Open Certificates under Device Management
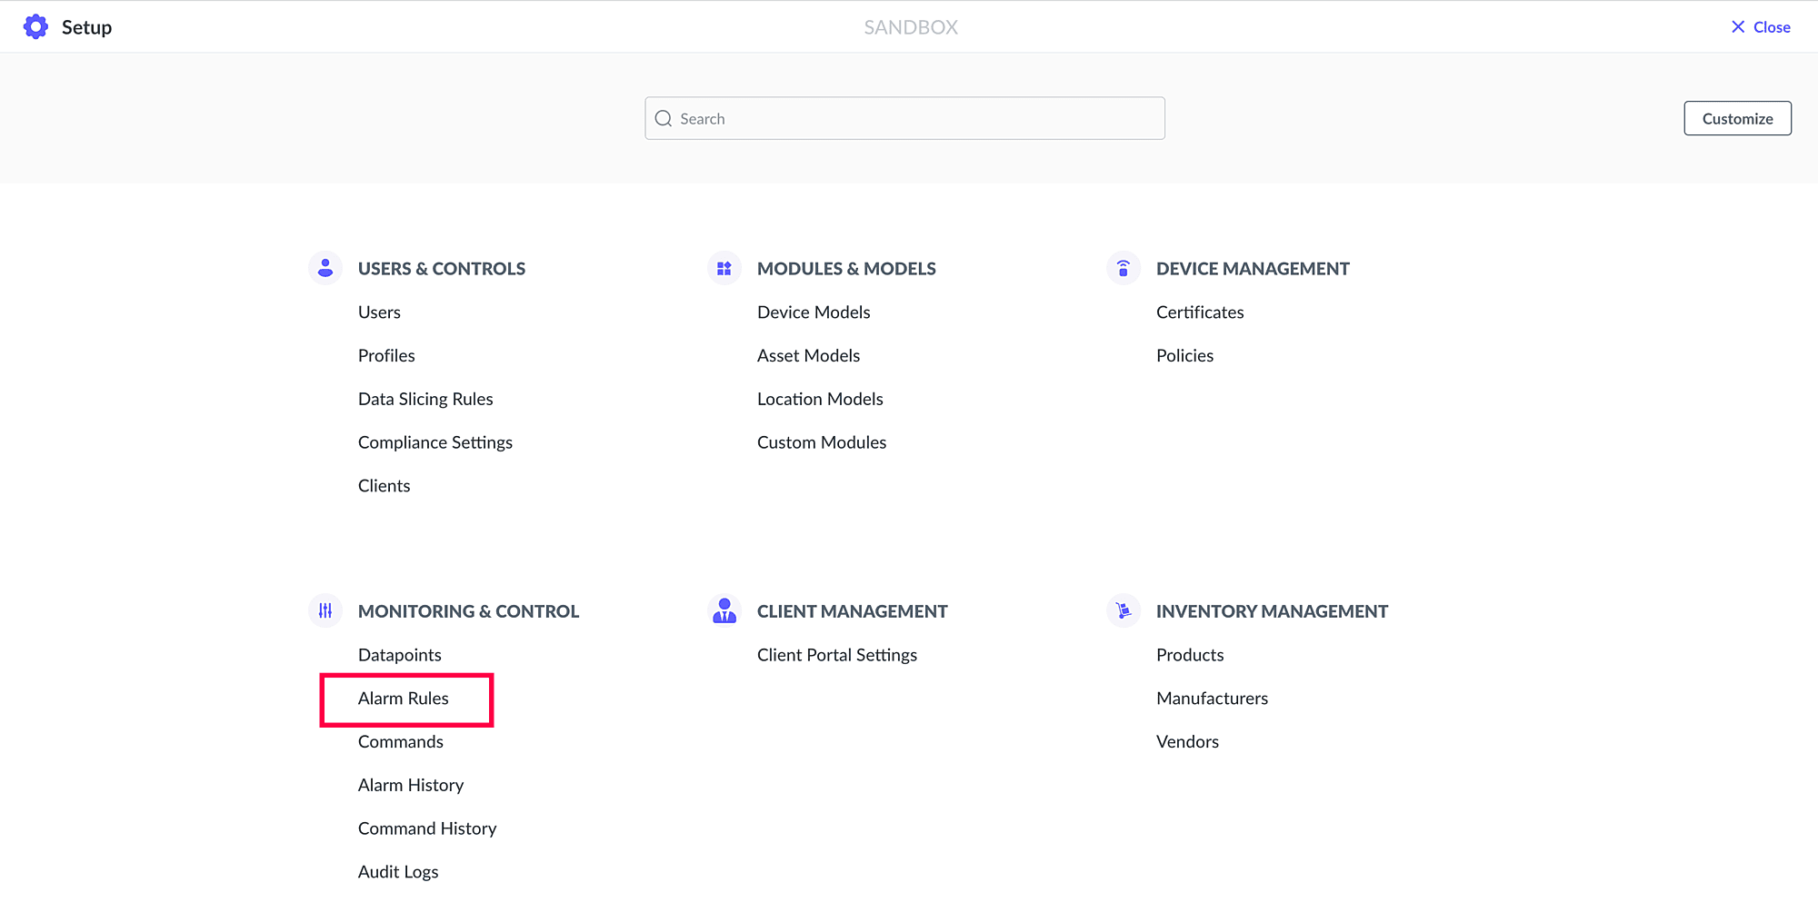 [x=1200, y=312]
